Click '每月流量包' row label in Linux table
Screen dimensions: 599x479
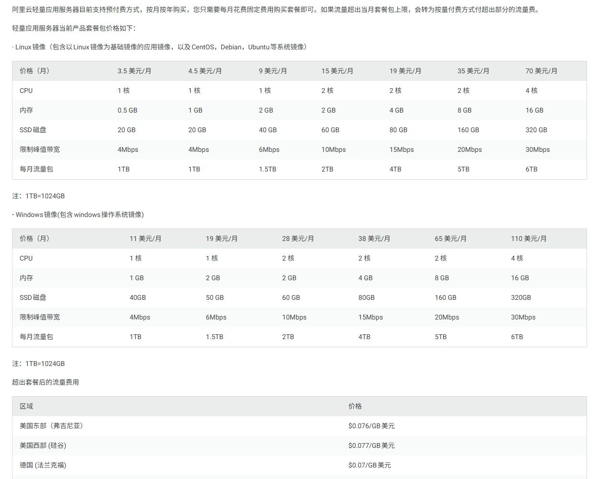click(x=36, y=169)
